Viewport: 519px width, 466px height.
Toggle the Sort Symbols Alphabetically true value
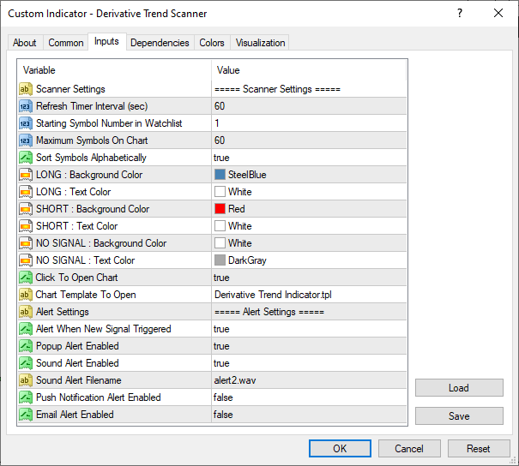[309, 158]
